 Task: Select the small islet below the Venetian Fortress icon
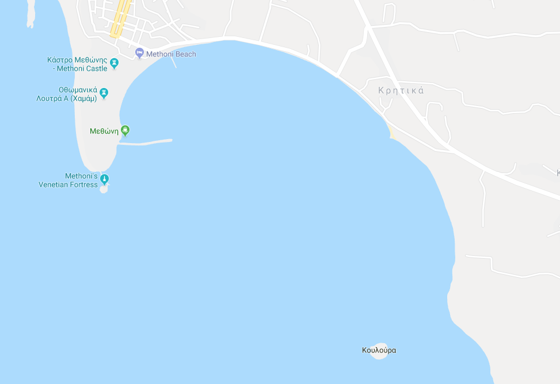click(x=104, y=189)
